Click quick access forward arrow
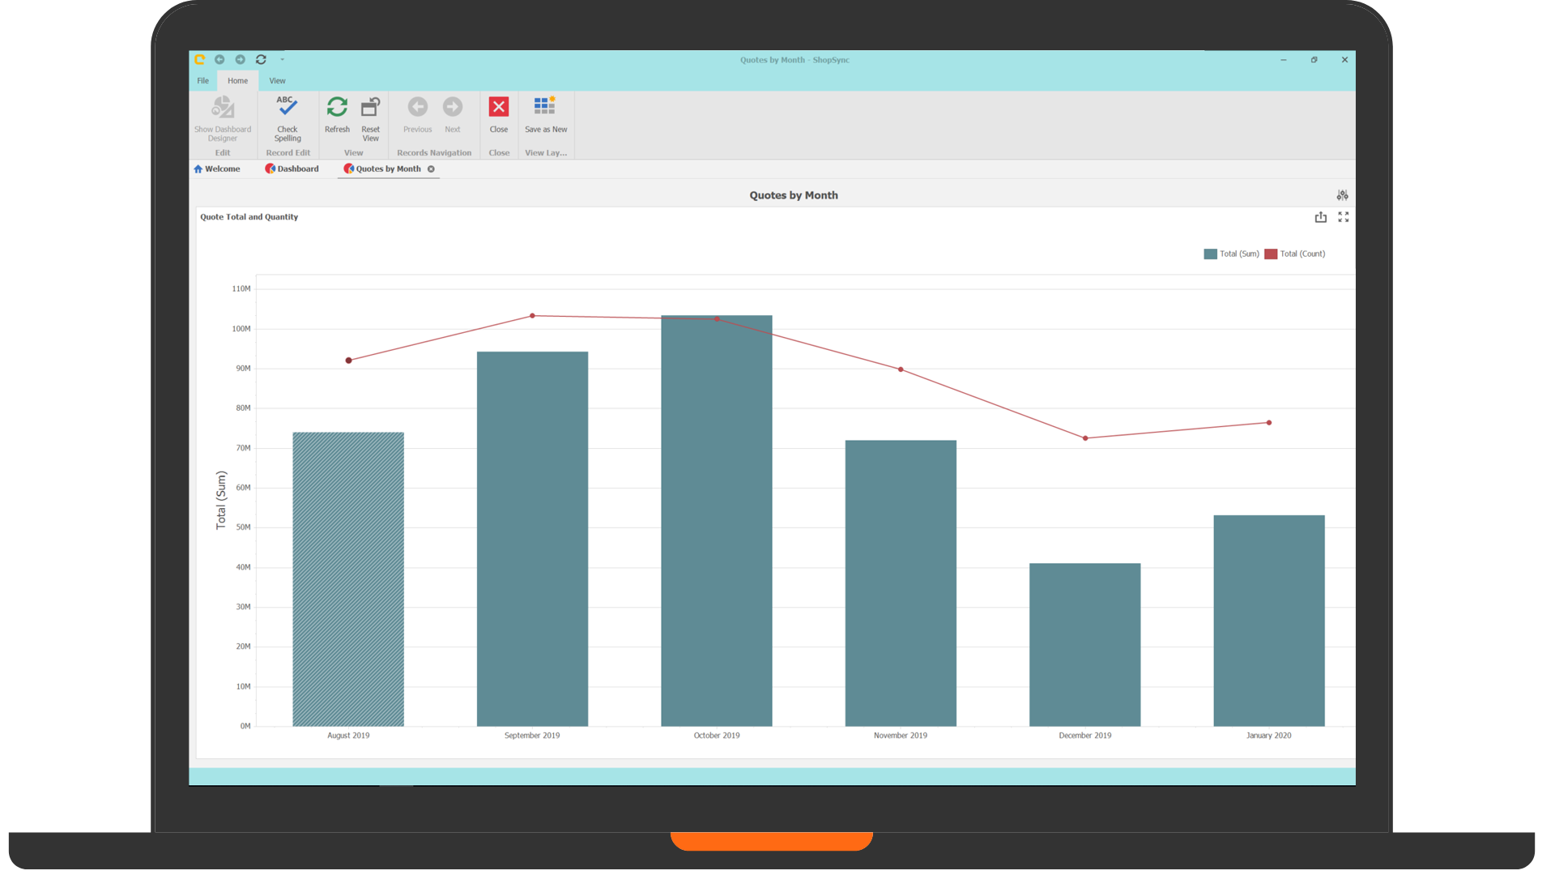1555x875 pixels. [240, 60]
